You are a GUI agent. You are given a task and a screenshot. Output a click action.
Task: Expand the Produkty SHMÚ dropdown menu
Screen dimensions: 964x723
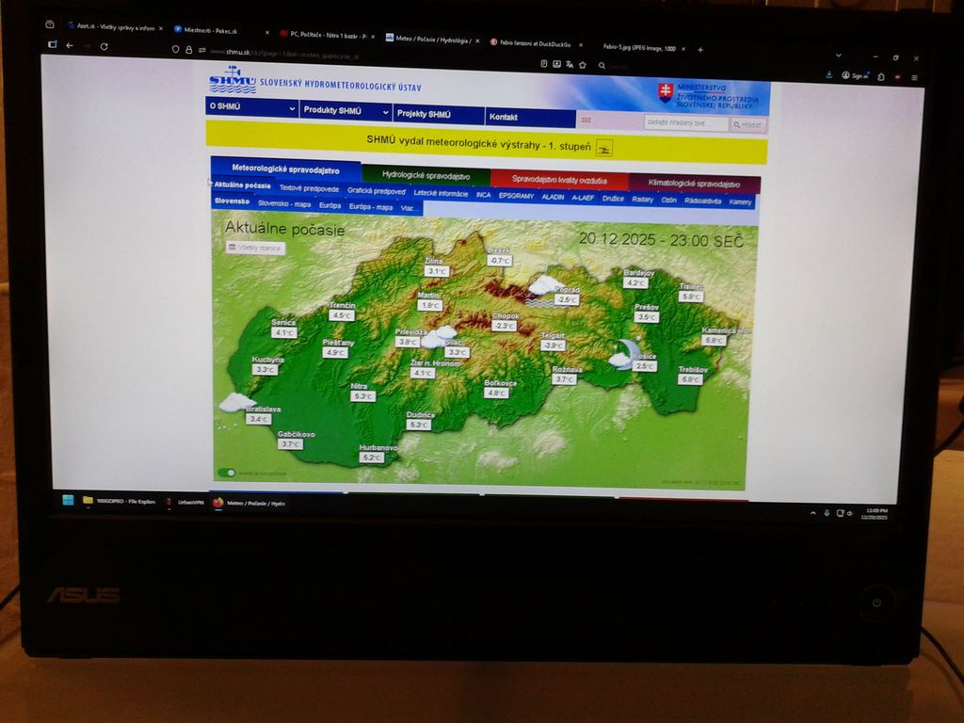click(345, 111)
